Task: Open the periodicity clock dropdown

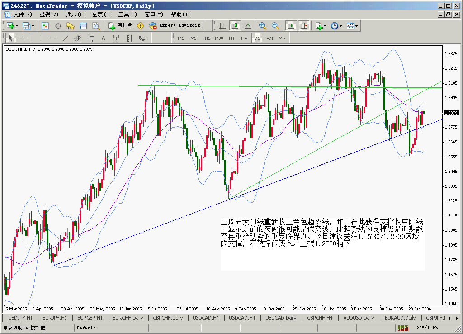Action: [335, 26]
